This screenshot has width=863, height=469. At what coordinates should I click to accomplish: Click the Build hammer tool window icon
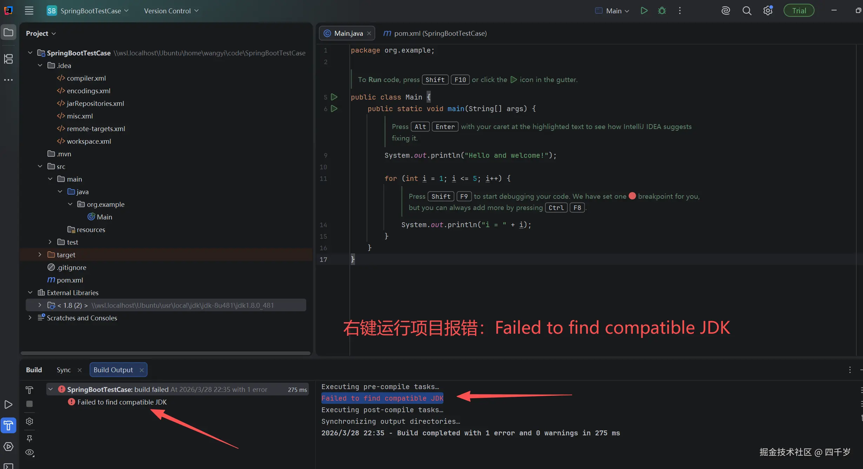pyautogui.click(x=8, y=425)
